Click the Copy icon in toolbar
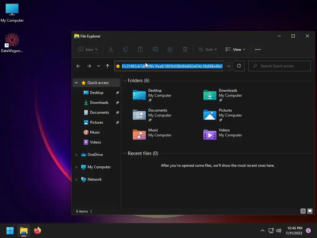317x238 pixels. click(x=126, y=49)
